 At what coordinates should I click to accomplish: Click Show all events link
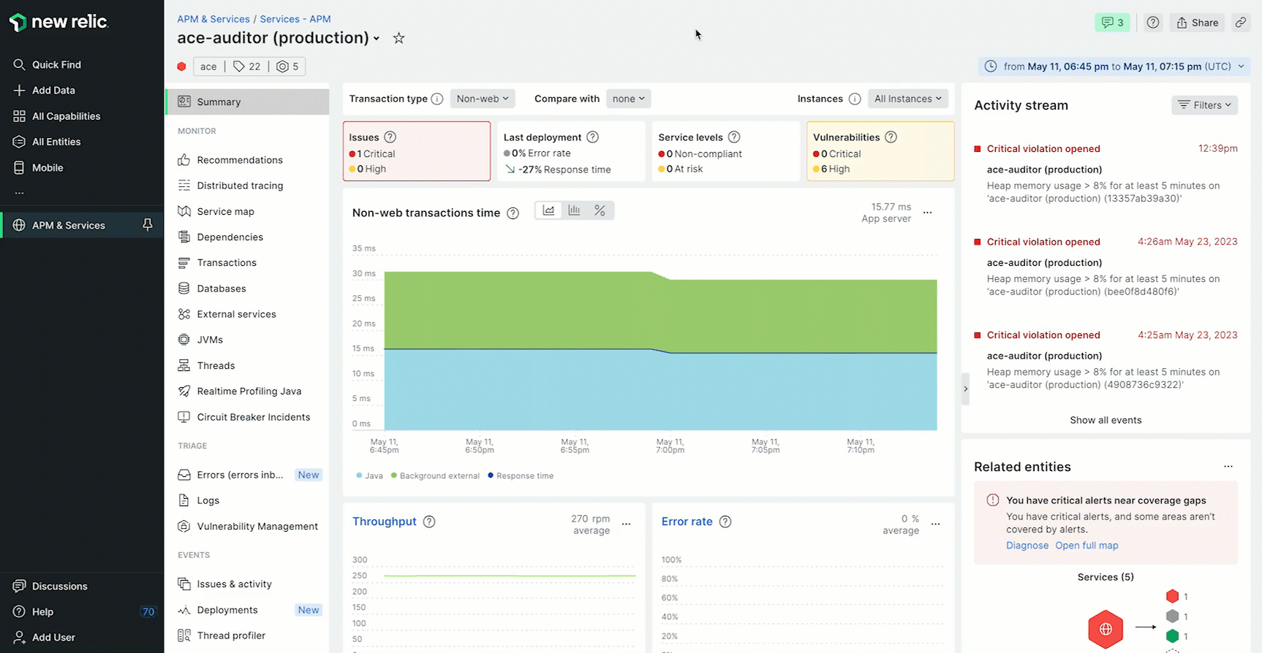coord(1106,420)
